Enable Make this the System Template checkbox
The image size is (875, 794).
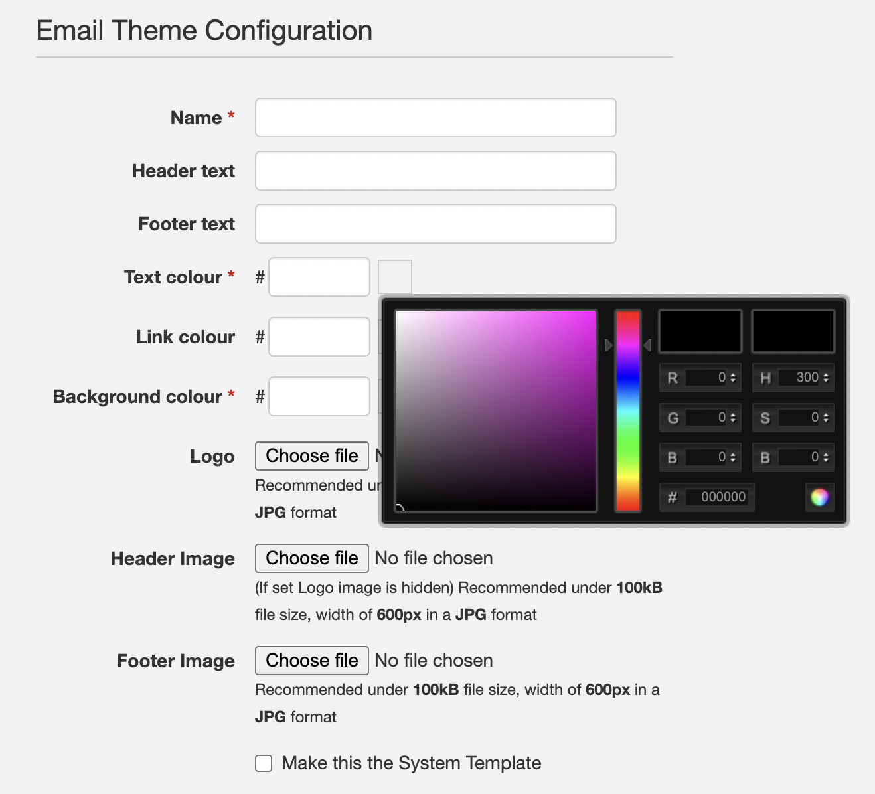coord(264,763)
